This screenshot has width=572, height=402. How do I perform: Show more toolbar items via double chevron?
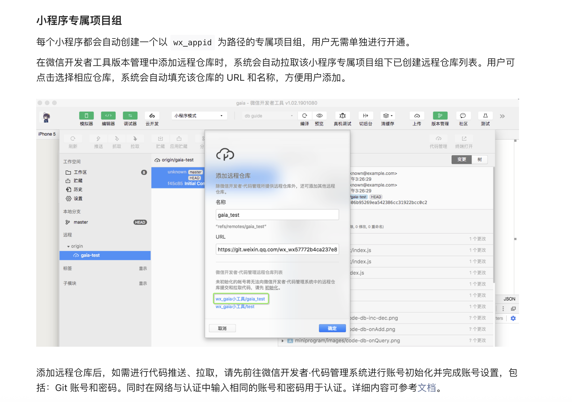tap(502, 116)
